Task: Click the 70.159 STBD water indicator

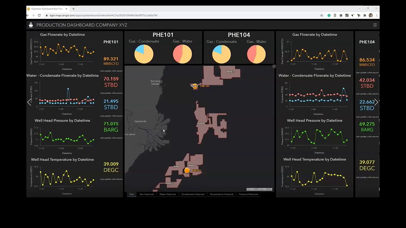Action: (x=111, y=82)
